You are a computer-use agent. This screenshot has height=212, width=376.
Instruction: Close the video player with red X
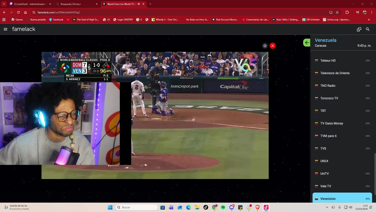tap(273, 46)
